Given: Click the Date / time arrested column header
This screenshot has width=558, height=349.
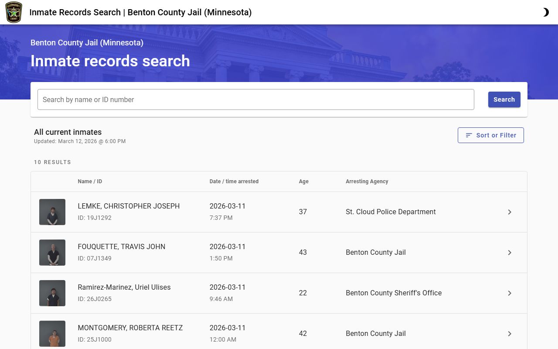Looking at the screenshot, I should (x=234, y=181).
